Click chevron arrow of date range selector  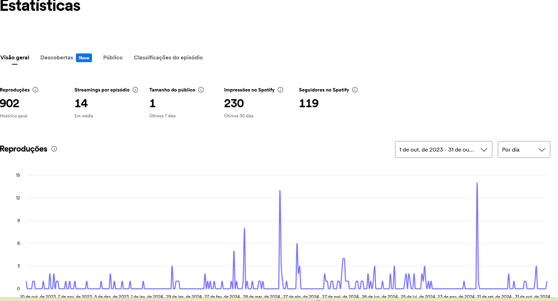coord(484,150)
